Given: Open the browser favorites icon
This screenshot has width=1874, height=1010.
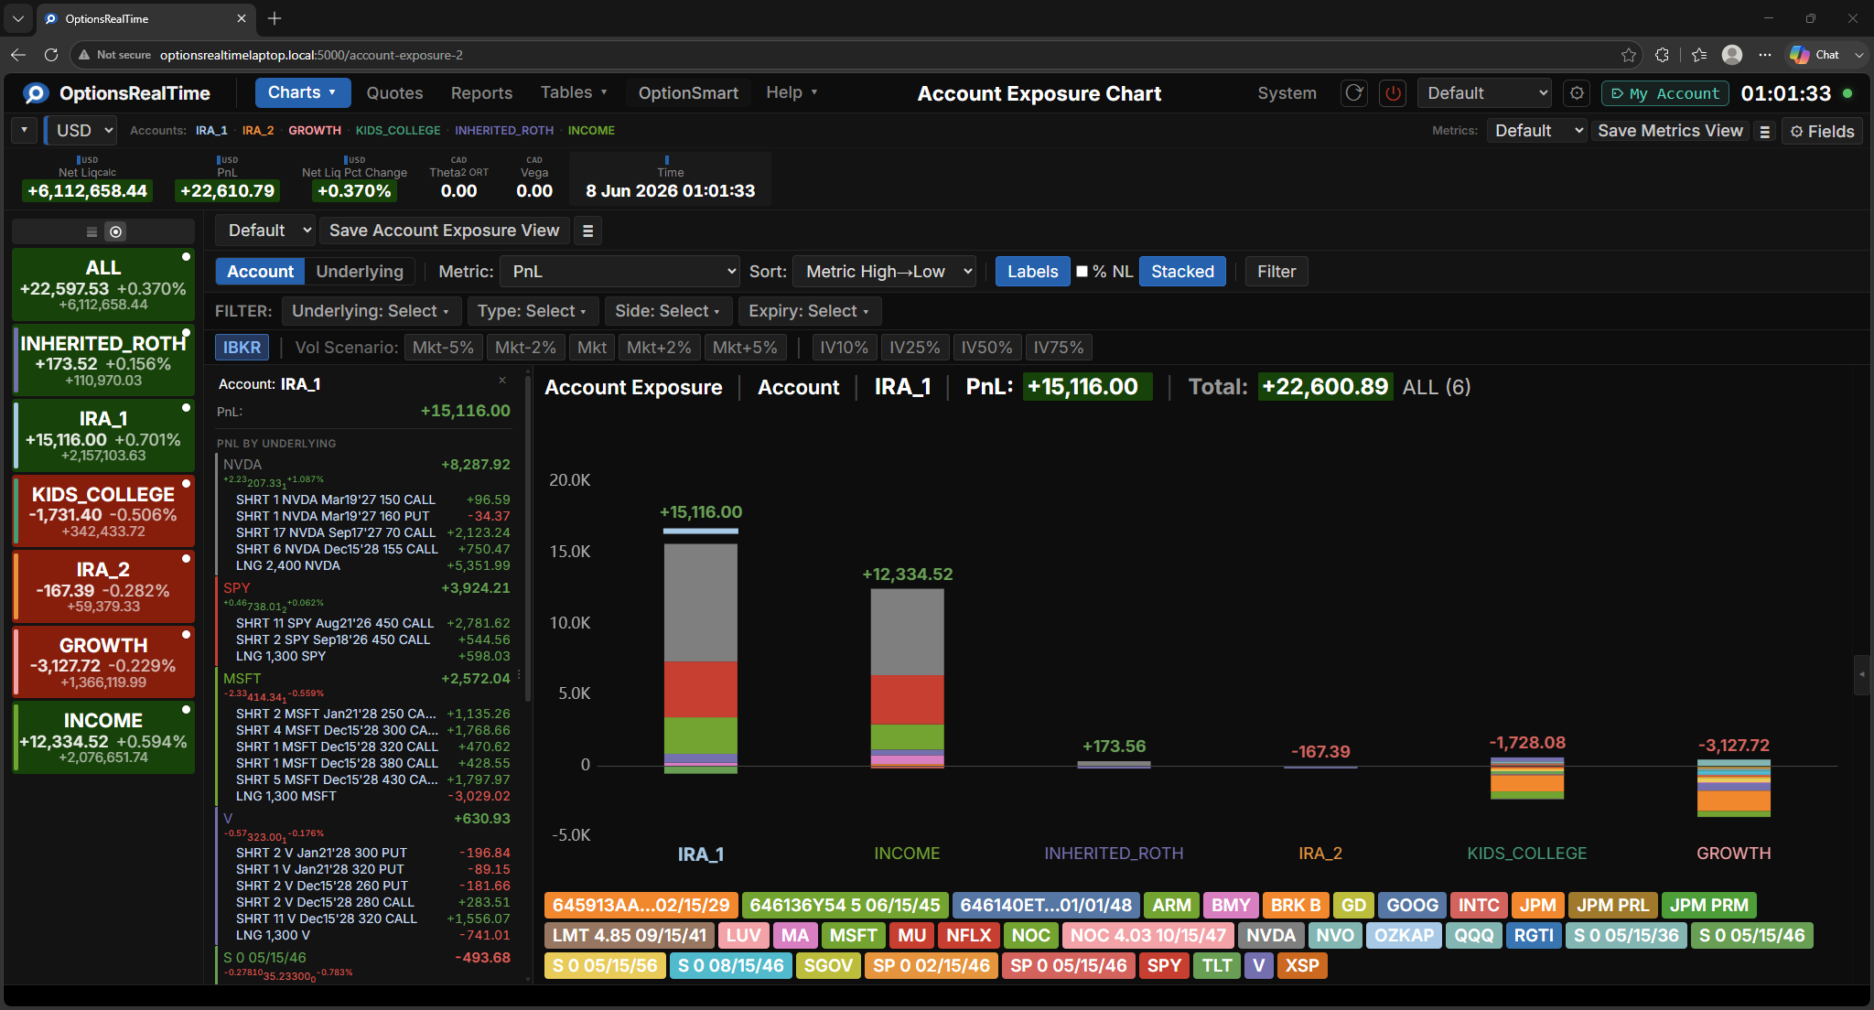Looking at the screenshot, I should tap(1699, 55).
